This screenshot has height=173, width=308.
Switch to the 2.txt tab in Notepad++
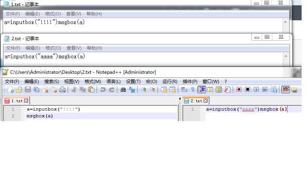[196, 101]
